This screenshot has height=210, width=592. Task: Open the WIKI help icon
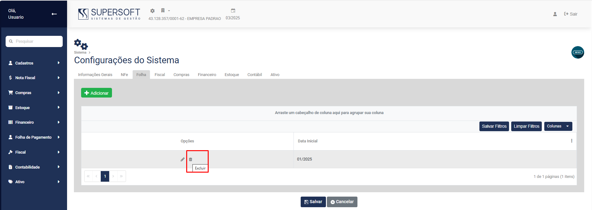[578, 52]
